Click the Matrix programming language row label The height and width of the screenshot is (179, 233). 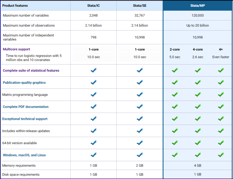click(25, 95)
